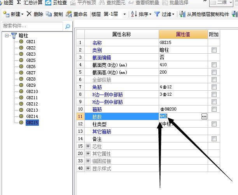Click the 属性名称 column header
The image size is (238, 195).
(x=122, y=35)
